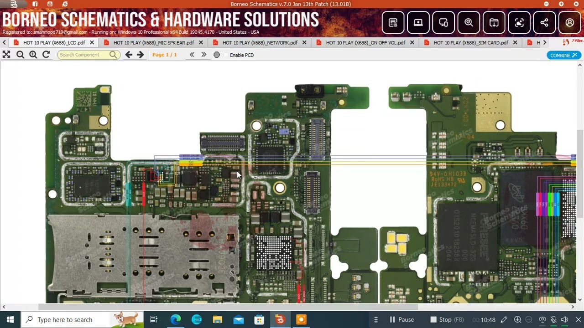Click the zoom out magnifier icon
The height and width of the screenshot is (328, 584).
click(20, 55)
